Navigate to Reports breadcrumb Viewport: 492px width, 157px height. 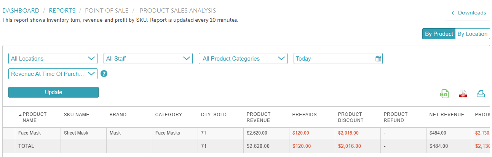click(x=62, y=11)
